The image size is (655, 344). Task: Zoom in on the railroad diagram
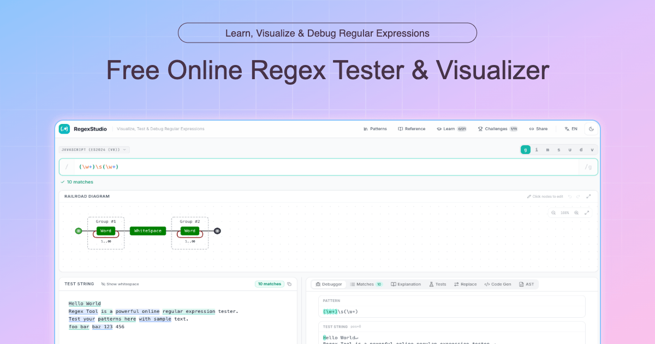(576, 213)
